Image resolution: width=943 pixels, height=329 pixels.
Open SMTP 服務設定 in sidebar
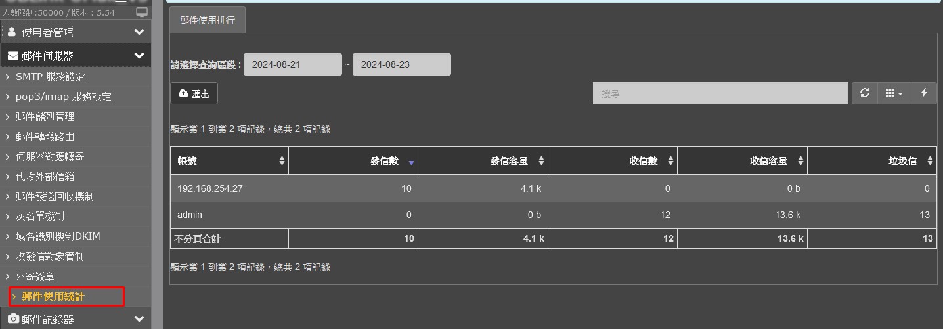coord(50,77)
